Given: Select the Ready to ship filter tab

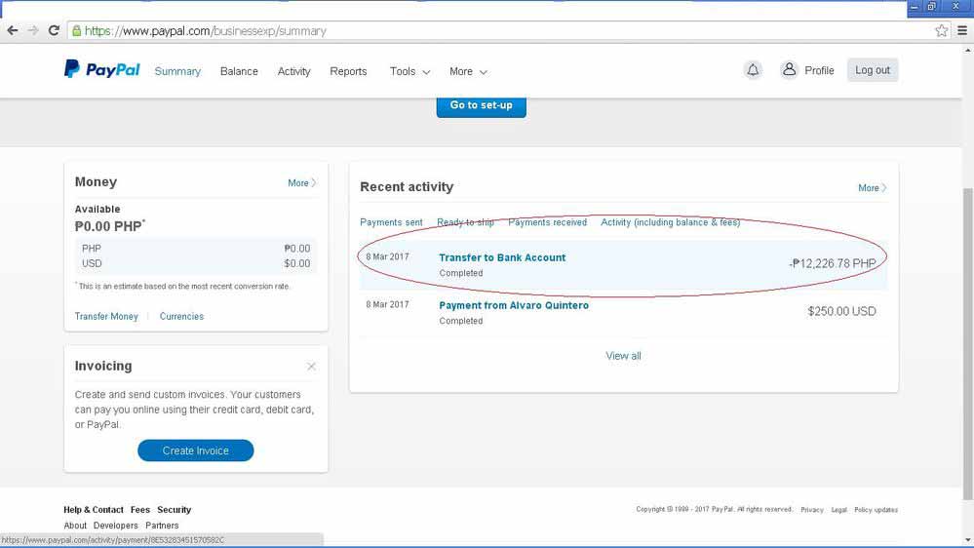Looking at the screenshot, I should coord(465,222).
